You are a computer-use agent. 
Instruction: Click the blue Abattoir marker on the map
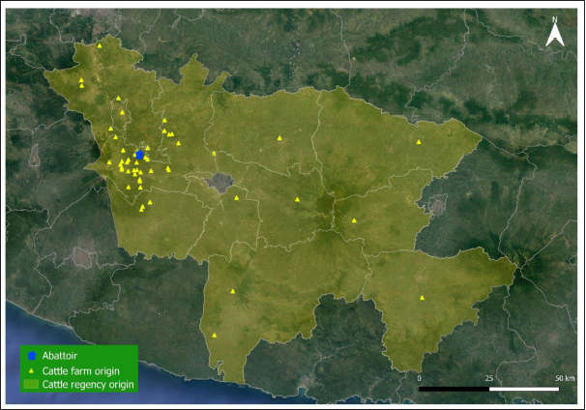pyautogui.click(x=139, y=155)
